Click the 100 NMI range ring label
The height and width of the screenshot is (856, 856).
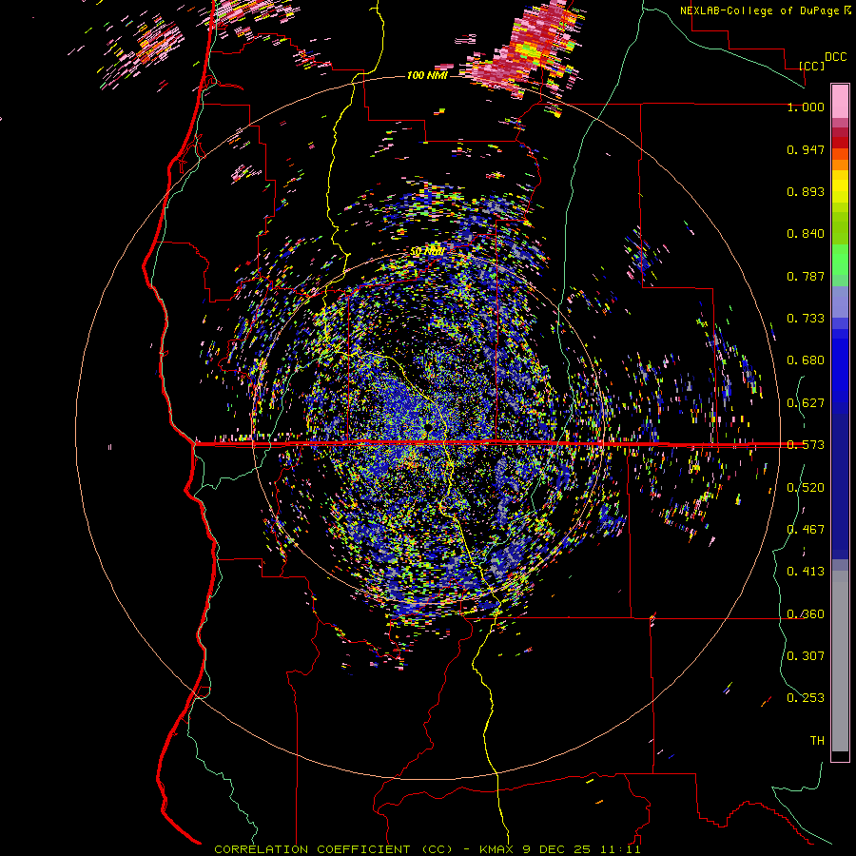[427, 75]
